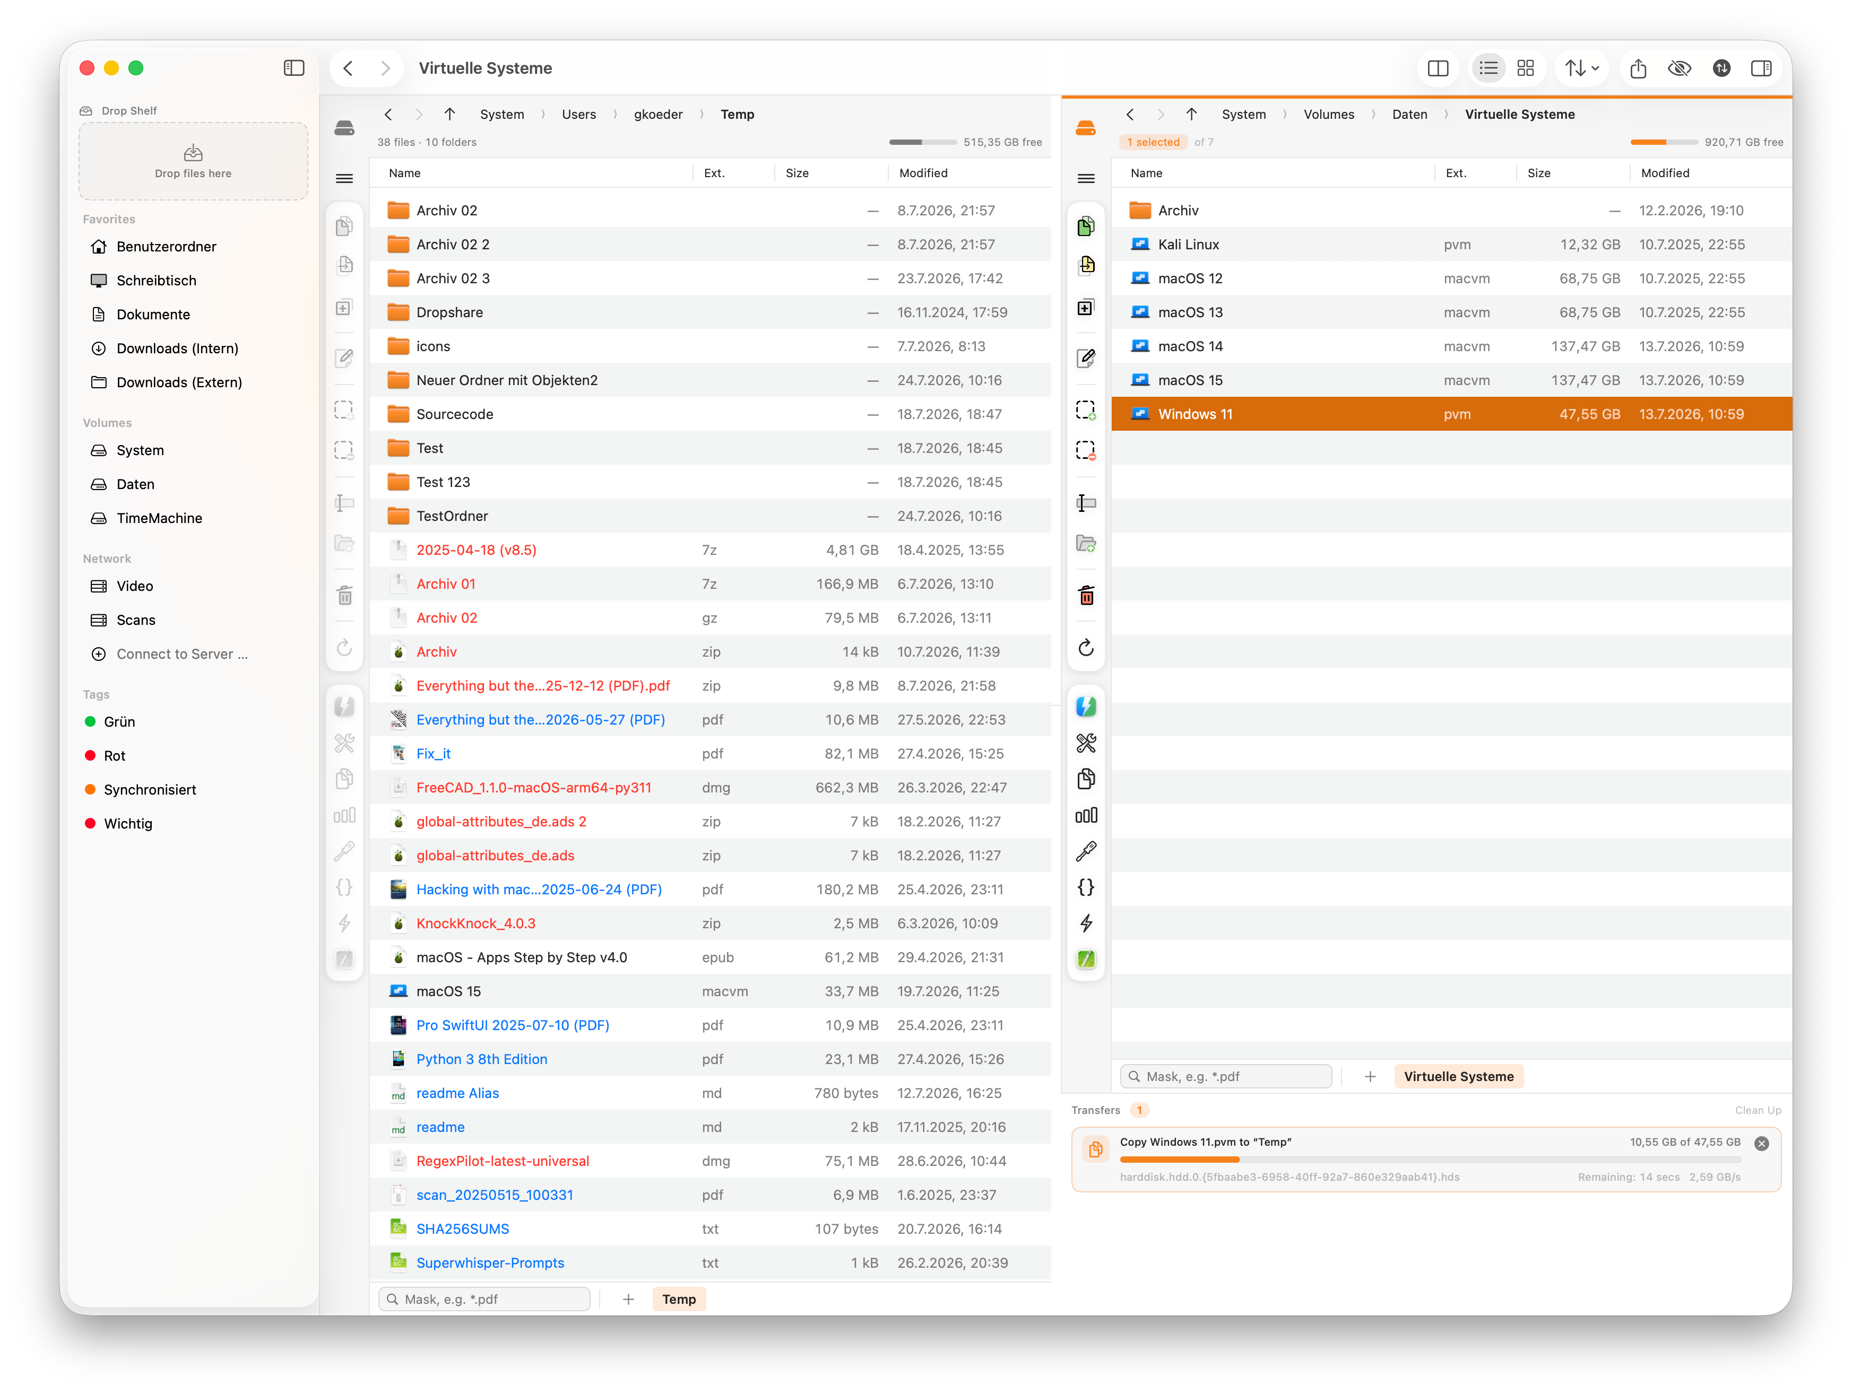
Task: Cancel the Windows 11.pvm copy transfer
Action: coord(1761,1144)
